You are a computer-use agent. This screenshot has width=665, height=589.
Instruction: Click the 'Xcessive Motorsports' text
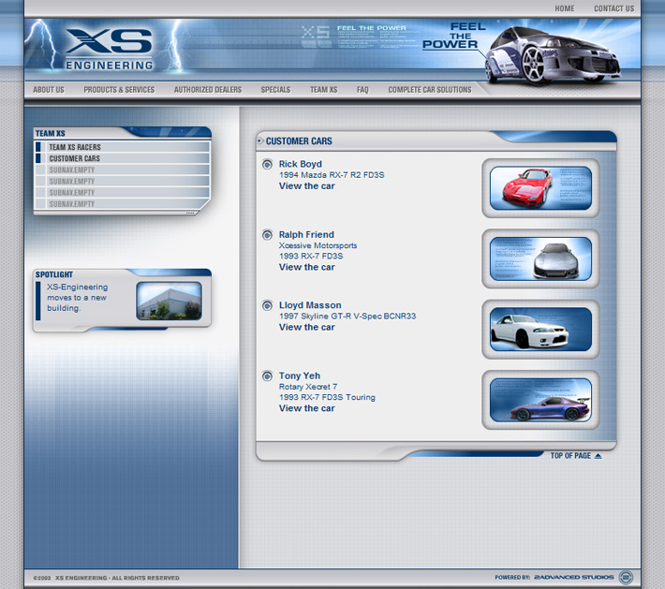point(318,245)
